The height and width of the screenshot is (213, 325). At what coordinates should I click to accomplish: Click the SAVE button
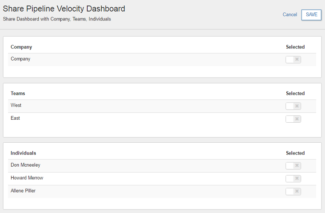point(311,14)
